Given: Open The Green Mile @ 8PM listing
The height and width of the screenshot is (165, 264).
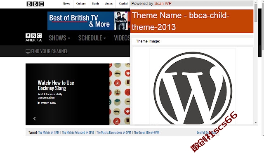Looking at the screenshot, I should [146, 132].
